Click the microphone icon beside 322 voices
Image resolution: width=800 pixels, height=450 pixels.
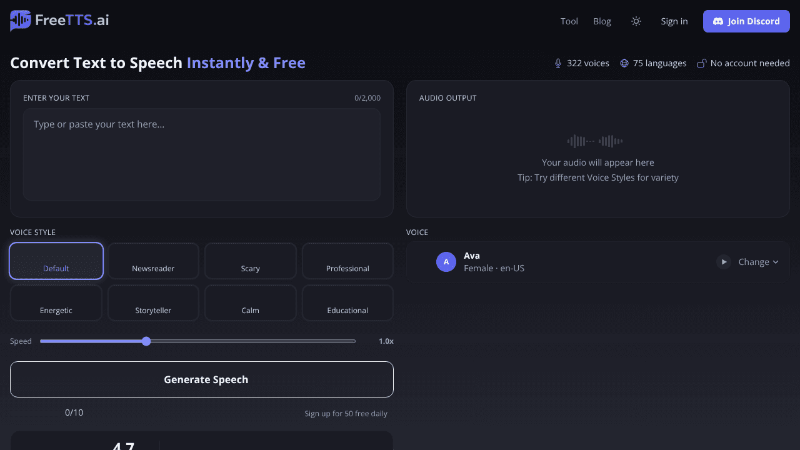558,63
